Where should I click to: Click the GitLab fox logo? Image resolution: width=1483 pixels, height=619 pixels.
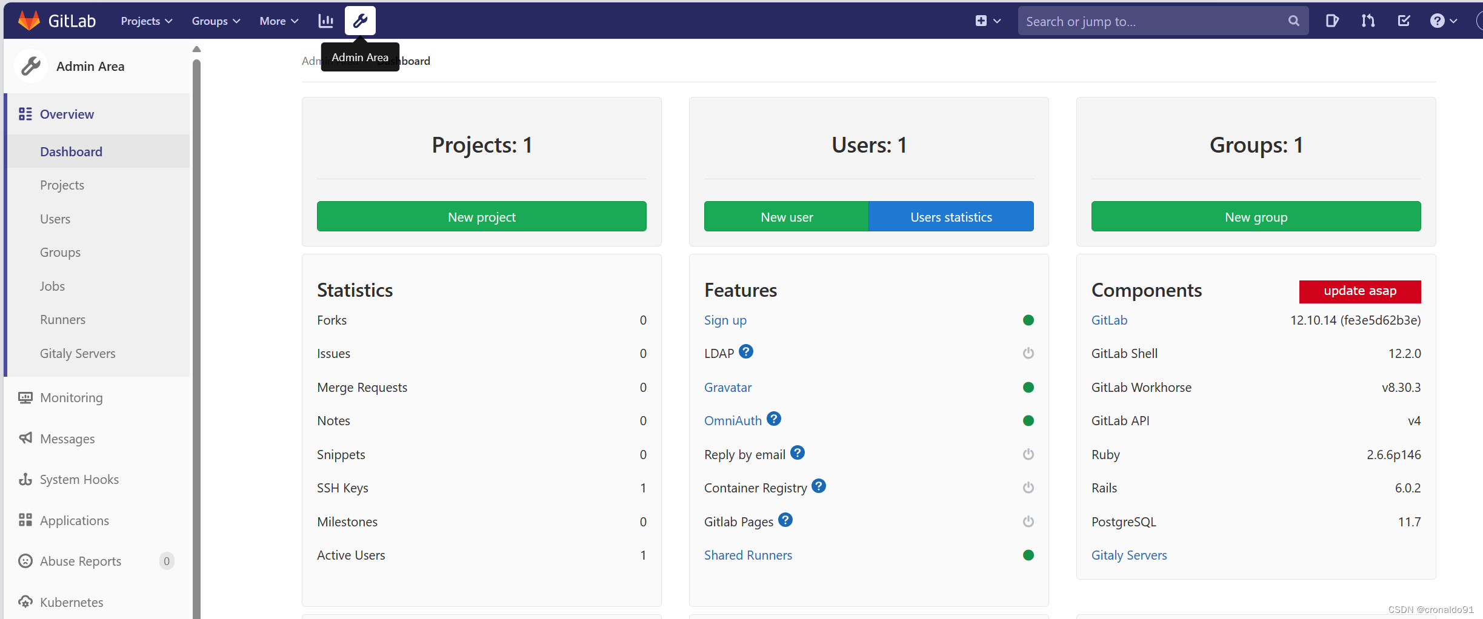pos(28,21)
